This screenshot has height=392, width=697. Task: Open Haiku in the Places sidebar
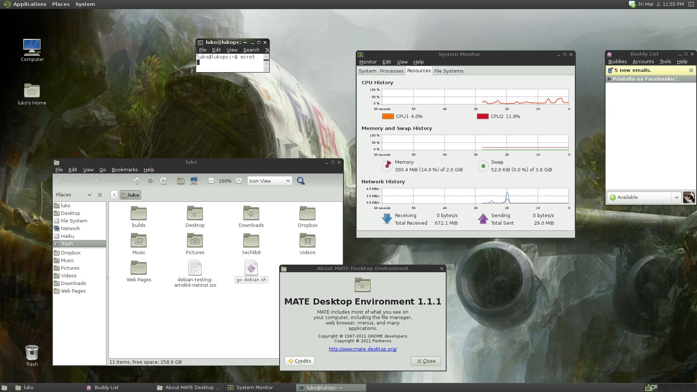pyautogui.click(x=80, y=236)
